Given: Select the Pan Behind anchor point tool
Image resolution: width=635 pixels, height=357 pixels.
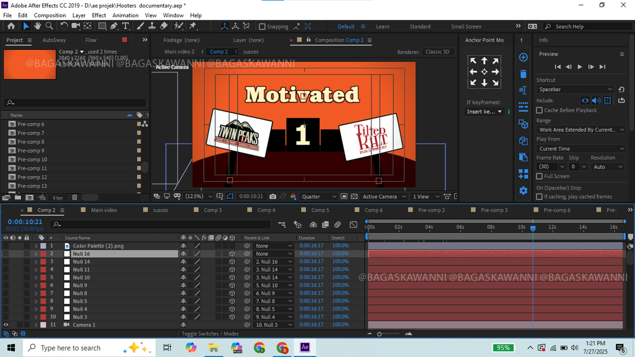Looking at the screenshot, I should pyautogui.click(x=87, y=26).
